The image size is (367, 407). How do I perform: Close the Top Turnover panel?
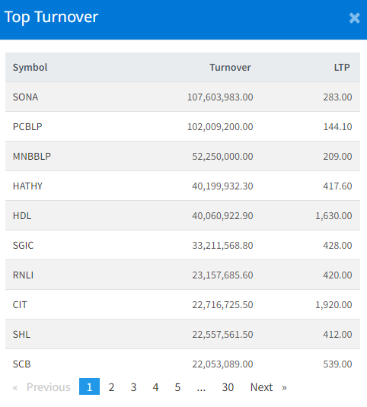tap(354, 18)
